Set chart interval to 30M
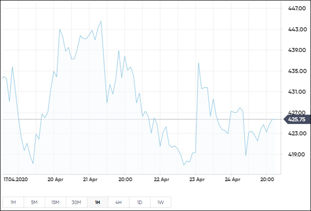The image size is (311, 211). tap(76, 202)
